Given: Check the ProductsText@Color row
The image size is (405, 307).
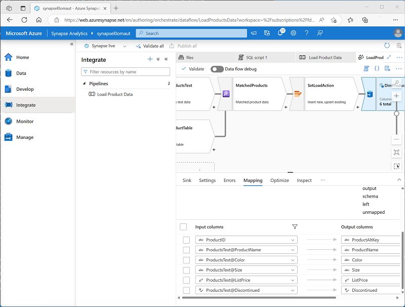Looking at the screenshot, I should click(186, 260).
